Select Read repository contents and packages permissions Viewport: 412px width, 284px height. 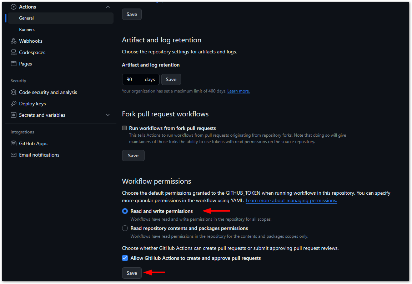(125, 228)
